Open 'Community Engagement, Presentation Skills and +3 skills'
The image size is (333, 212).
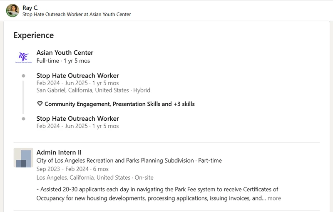119,104
